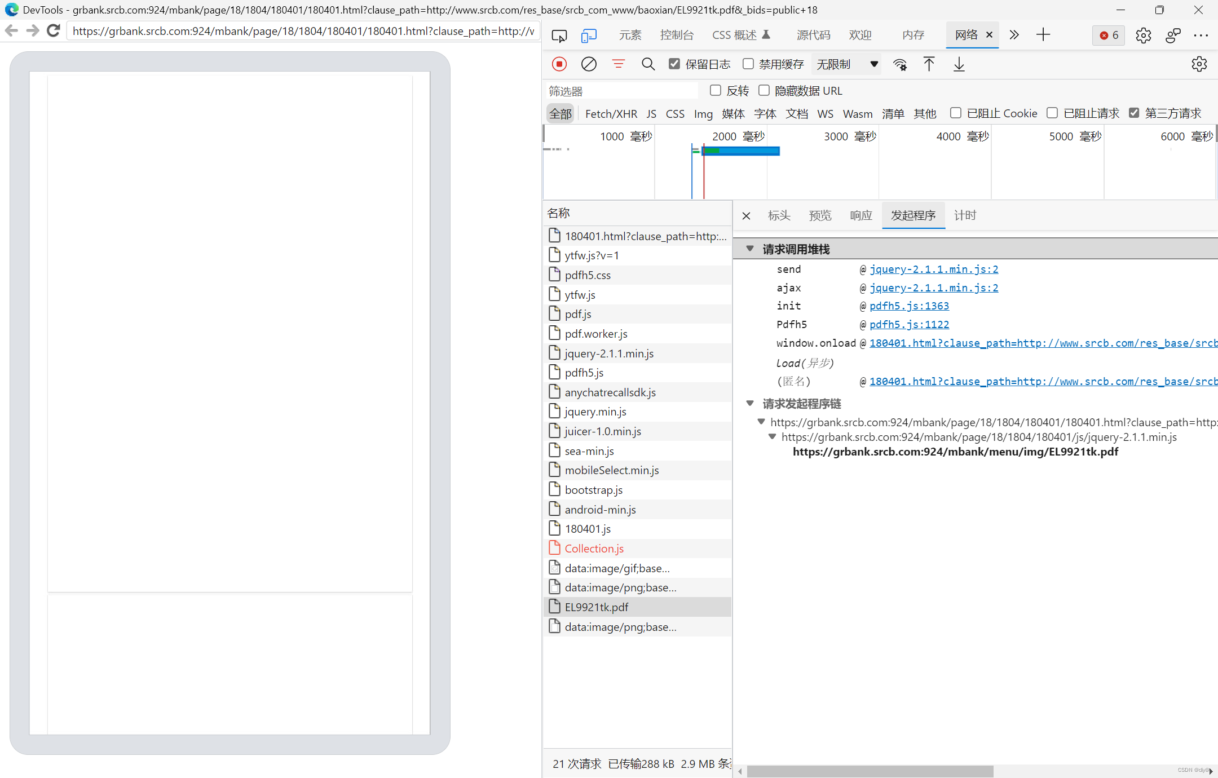Screen dimensions: 1218x778
Task: Switch to the 标头 tab
Action: click(779, 215)
